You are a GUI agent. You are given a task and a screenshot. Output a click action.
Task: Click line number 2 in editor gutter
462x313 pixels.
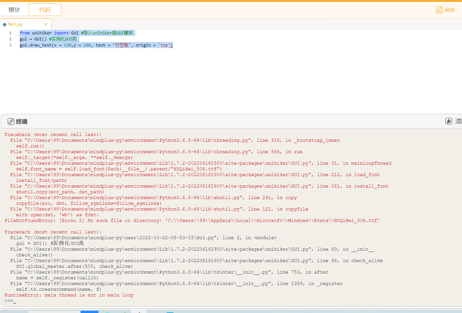click(x=10, y=39)
